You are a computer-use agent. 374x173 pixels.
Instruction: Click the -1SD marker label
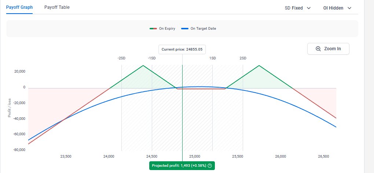click(x=152, y=58)
